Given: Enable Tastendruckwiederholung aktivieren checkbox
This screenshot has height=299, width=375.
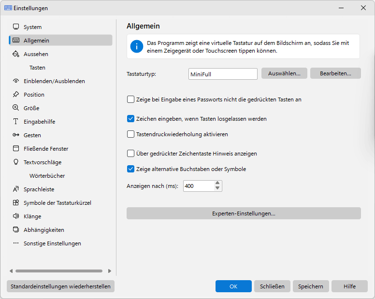Looking at the screenshot, I should [130, 134].
